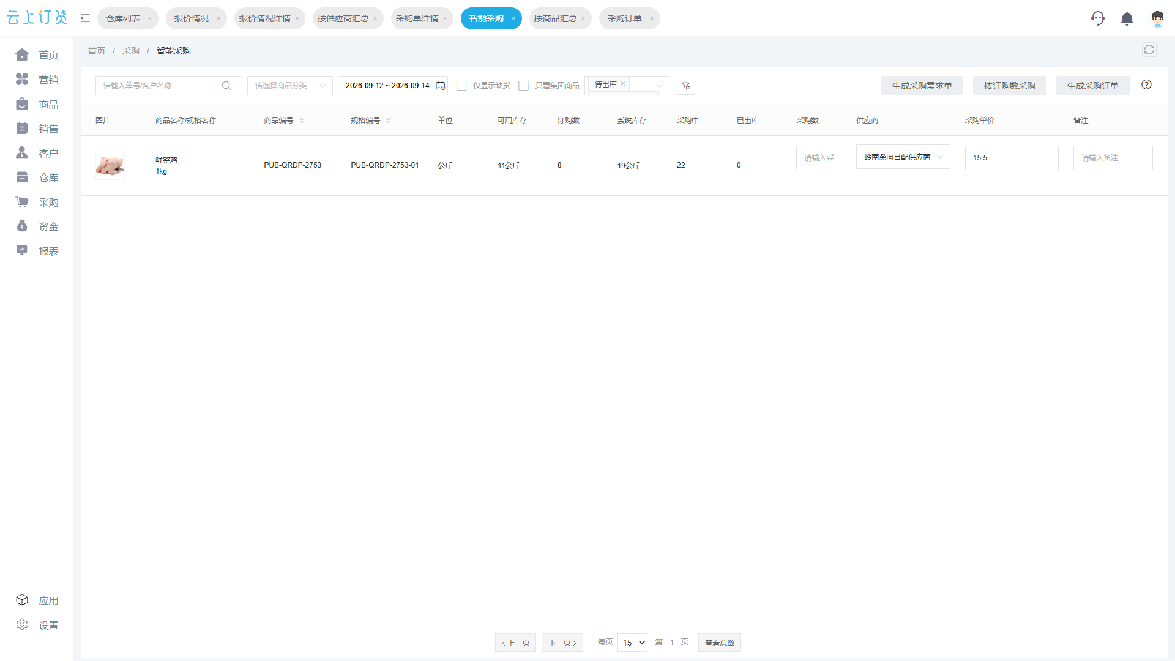This screenshot has width=1175, height=661.
Task: Enable 仅显示缺货 checkbox
Action: point(461,86)
